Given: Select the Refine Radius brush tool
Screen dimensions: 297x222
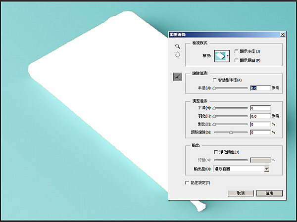Looking at the screenshot, I should [x=178, y=77].
